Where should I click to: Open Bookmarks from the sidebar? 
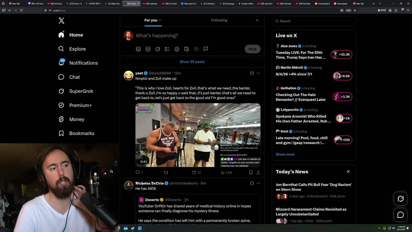76,133
